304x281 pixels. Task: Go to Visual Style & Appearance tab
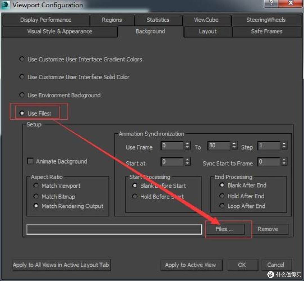pyautogui.click(x=60, y=32)
